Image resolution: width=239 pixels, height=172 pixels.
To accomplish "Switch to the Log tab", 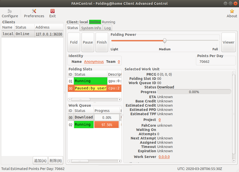I will click(x=107, y=28).
